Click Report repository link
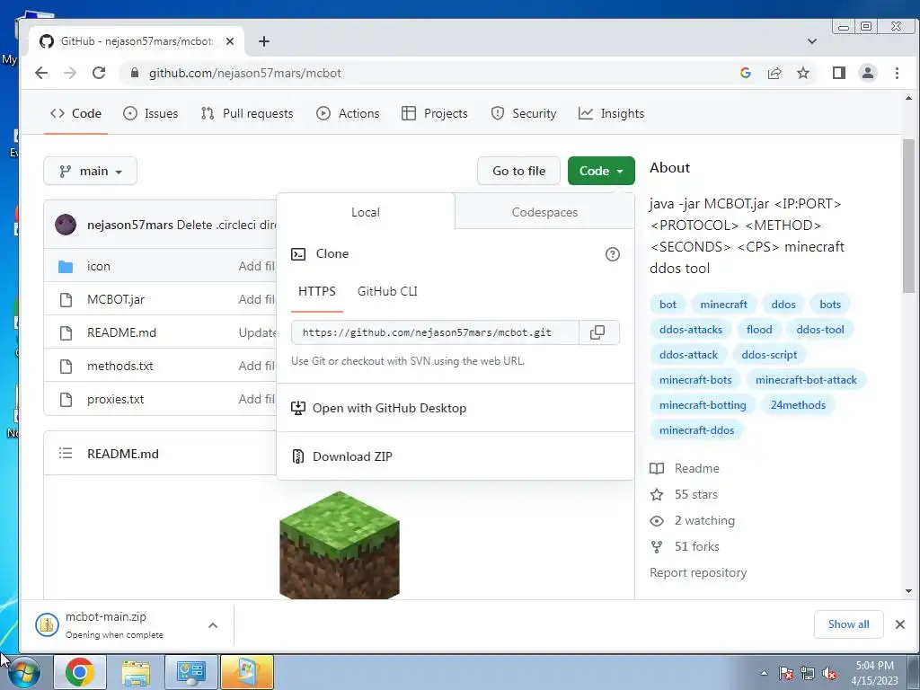 tap(698, 572)
